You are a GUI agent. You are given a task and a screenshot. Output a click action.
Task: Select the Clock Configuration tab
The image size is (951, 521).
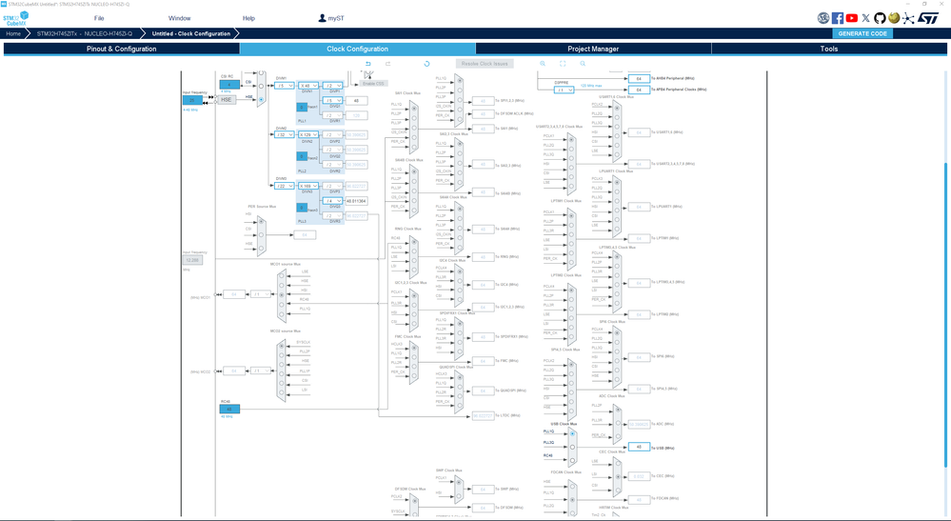point(357,49)
